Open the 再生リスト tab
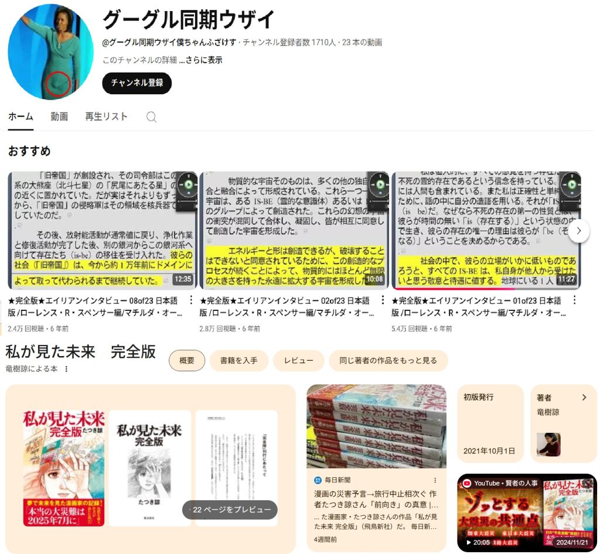Viewport: 600px width, 554px height. pyautogui.click(x=106, y=117)
